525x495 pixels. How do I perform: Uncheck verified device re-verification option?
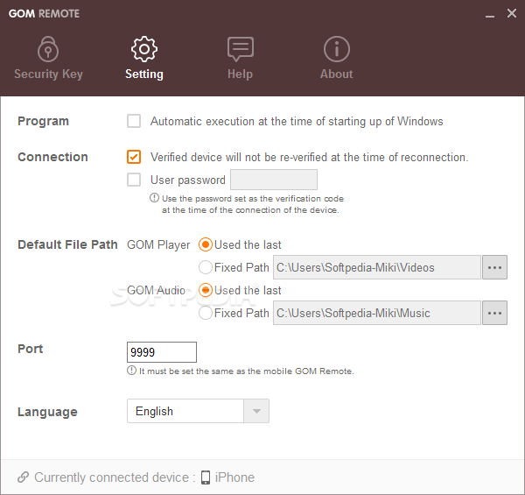(x=134, y=157)
